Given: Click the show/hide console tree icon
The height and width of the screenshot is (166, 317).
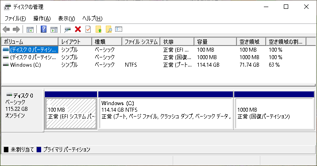Looking at the screenshot, I should 30,30.
